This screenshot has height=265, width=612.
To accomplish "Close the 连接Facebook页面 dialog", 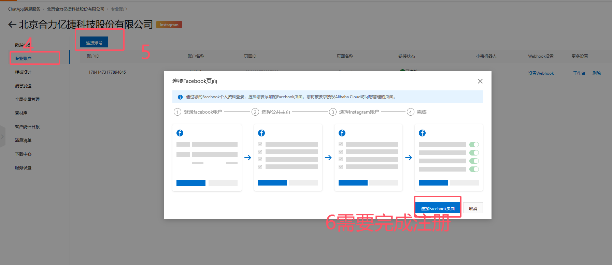I will point(480,81).
